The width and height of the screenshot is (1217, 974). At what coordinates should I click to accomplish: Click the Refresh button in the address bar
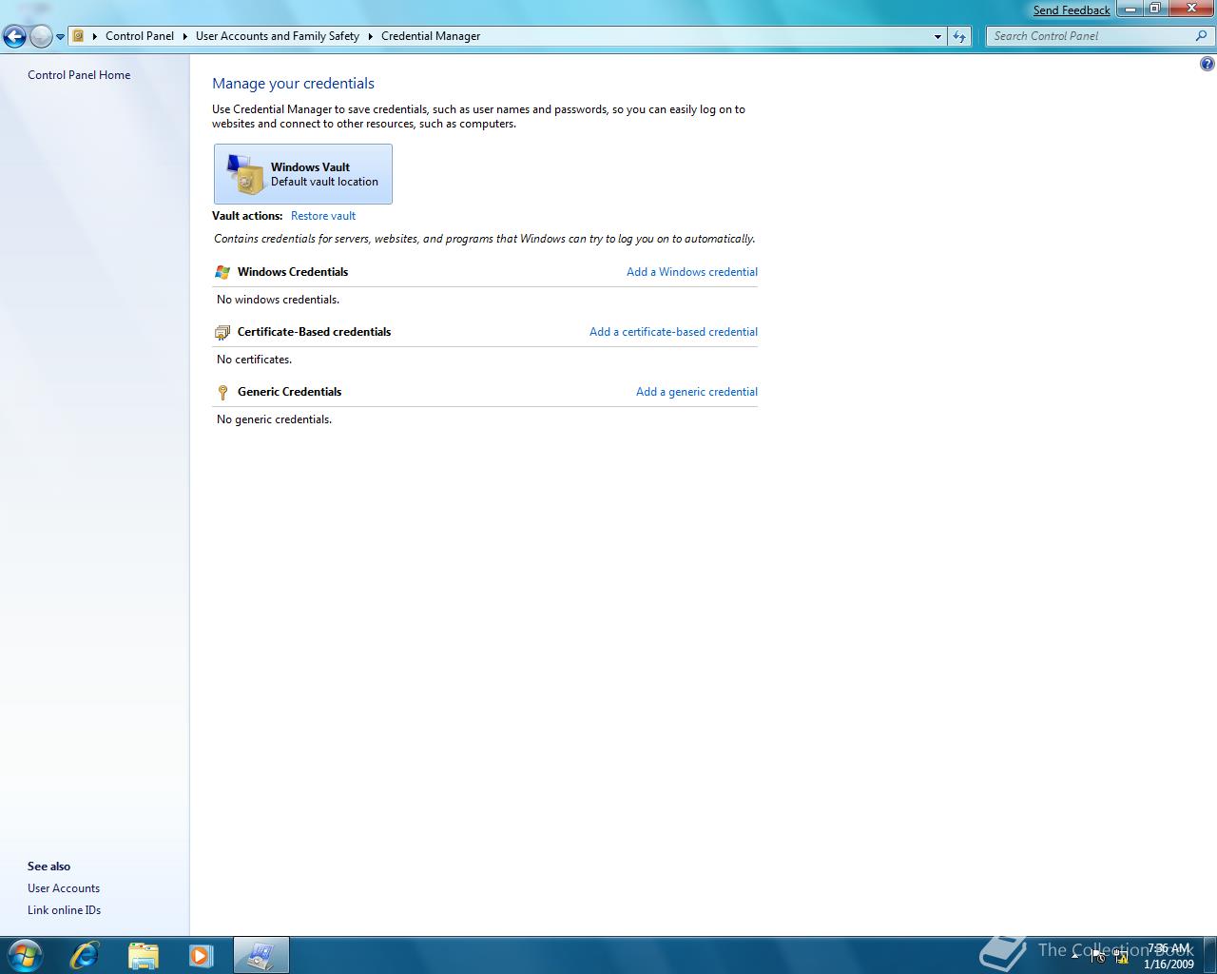[x=958, y=36]
